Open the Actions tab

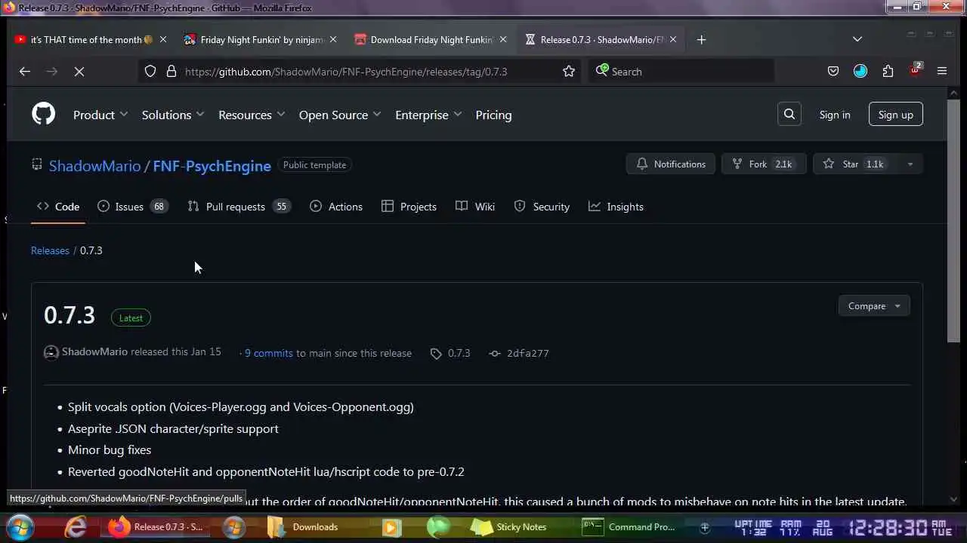336,207
